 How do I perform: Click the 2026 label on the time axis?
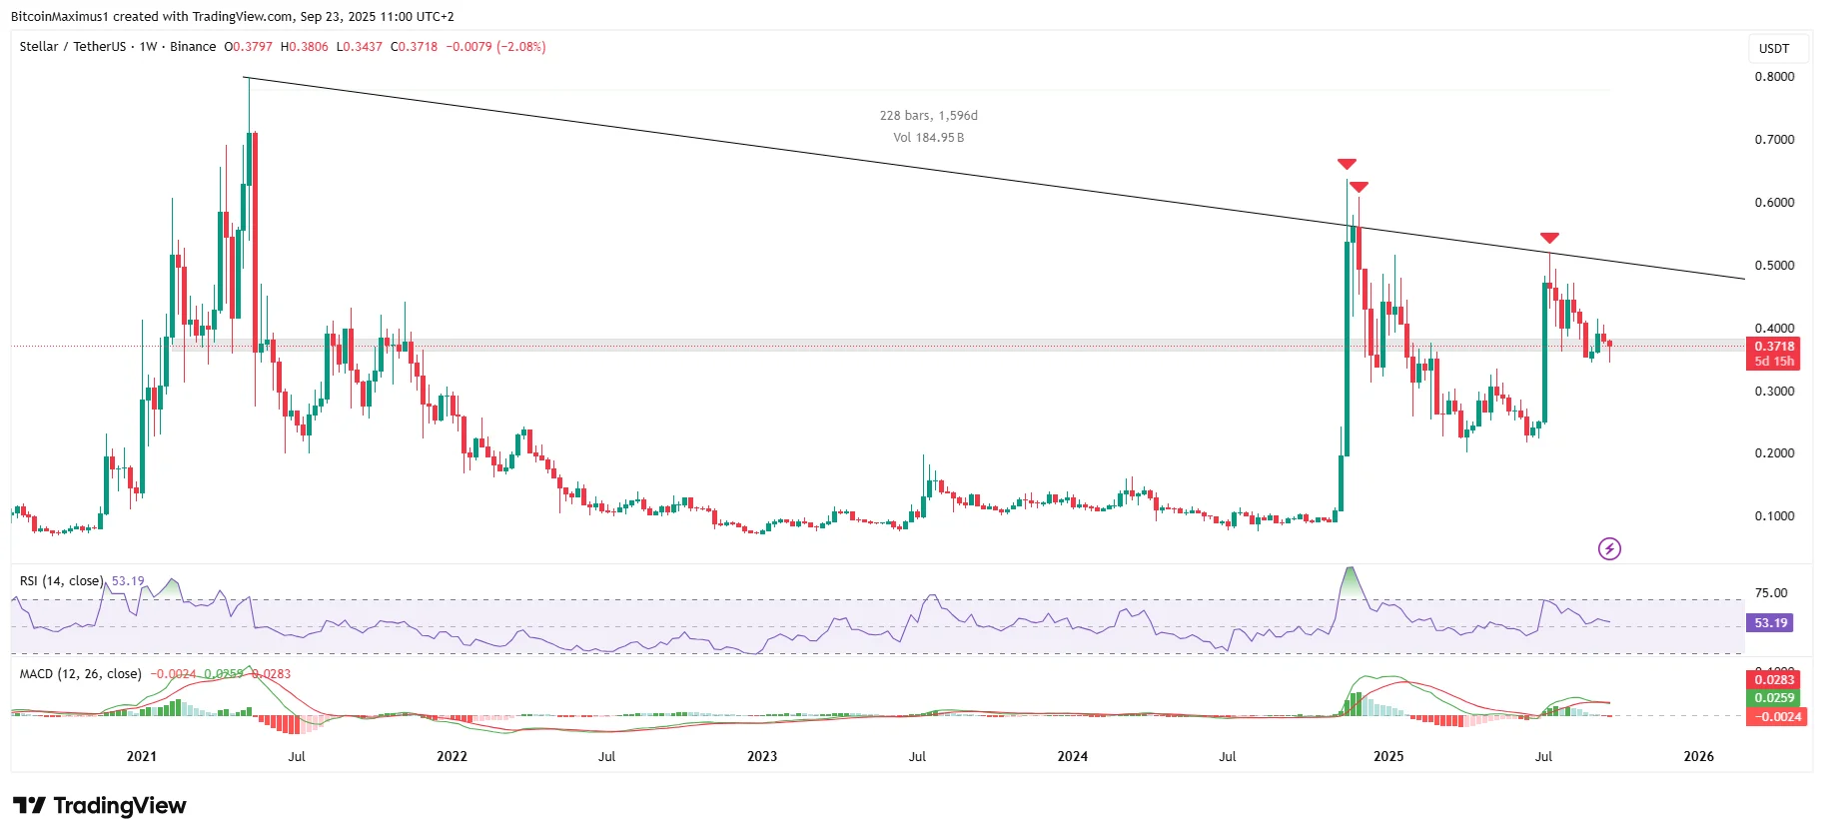pyautogui.click(x=1699, y=756)
